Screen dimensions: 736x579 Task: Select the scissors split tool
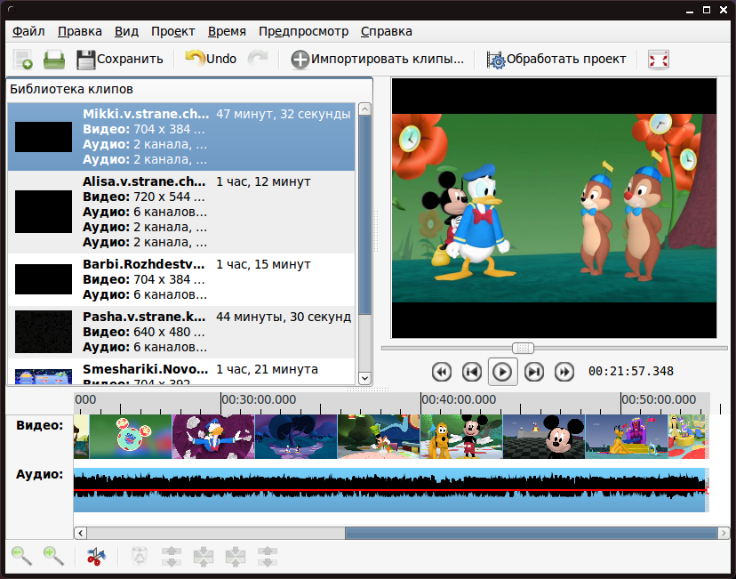click(96, 557)
